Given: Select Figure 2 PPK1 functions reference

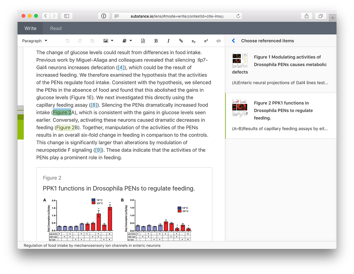Looking at the screenshot, I should click(281, 116).
